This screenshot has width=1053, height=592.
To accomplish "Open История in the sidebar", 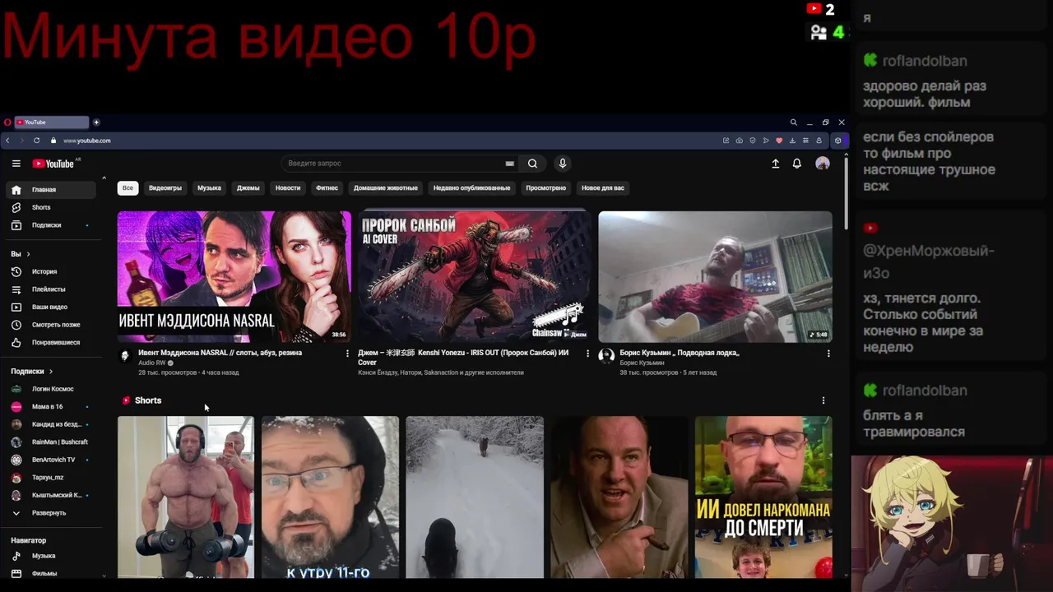I will tap(51, 271).
